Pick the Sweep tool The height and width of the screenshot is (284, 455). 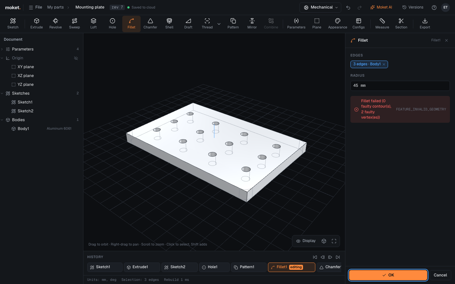click(75, 24)
